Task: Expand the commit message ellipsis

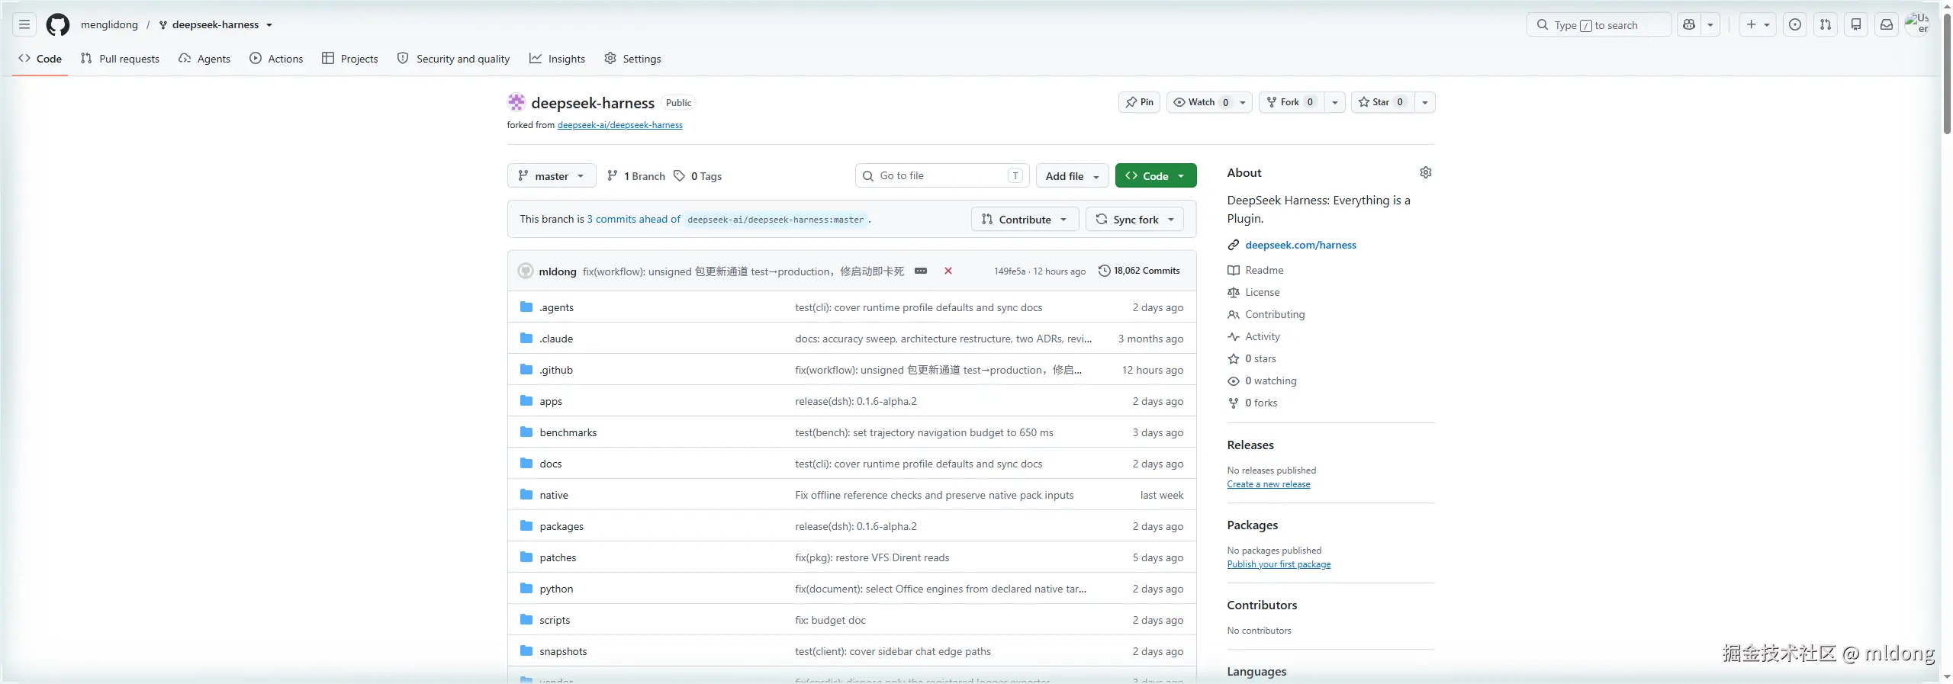Action: (x=921, y=271)
